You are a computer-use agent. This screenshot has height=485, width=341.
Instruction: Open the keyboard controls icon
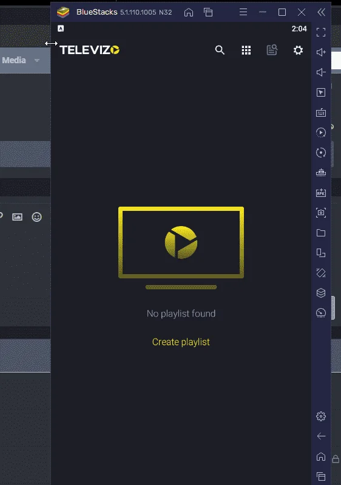tap(321, 112)
